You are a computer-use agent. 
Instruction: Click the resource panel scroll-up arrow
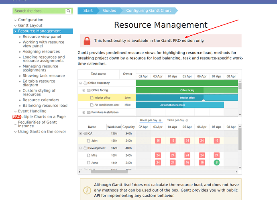[240, 126]
